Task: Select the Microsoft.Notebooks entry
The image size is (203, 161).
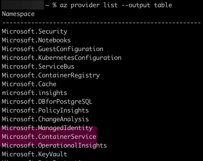Action: [36, 40]
